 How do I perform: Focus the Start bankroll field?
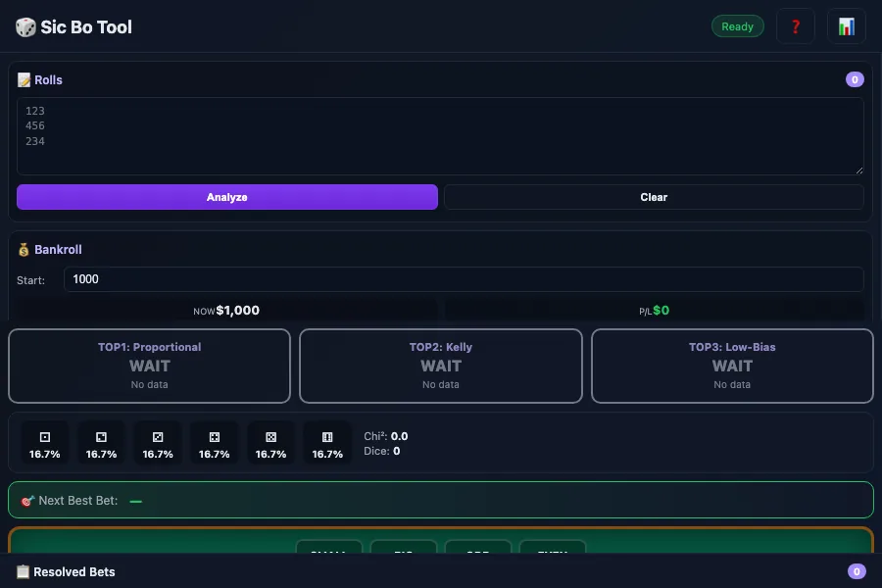point(464,279)
